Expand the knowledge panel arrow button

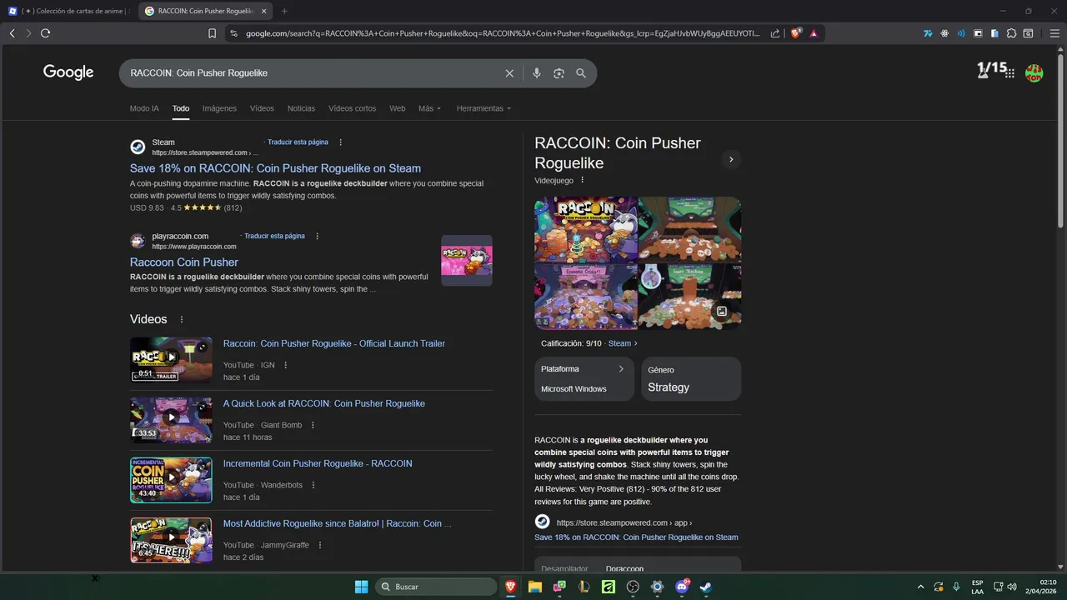pyautogui.click(x=731, y=159)
